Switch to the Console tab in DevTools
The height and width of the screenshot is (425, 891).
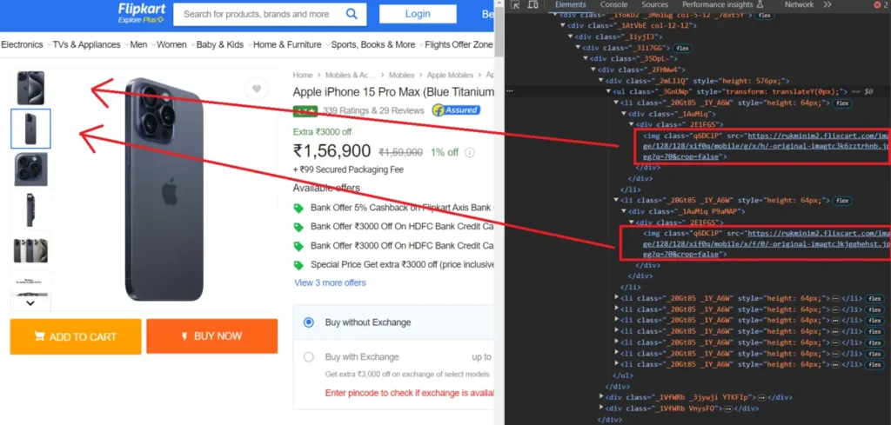[614, 4]
